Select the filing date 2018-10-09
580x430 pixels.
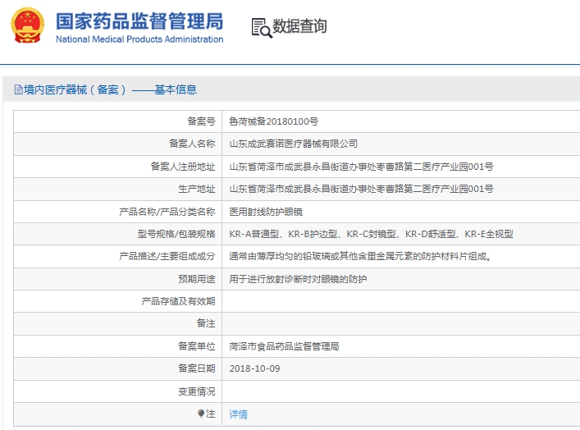coord(254,368)
